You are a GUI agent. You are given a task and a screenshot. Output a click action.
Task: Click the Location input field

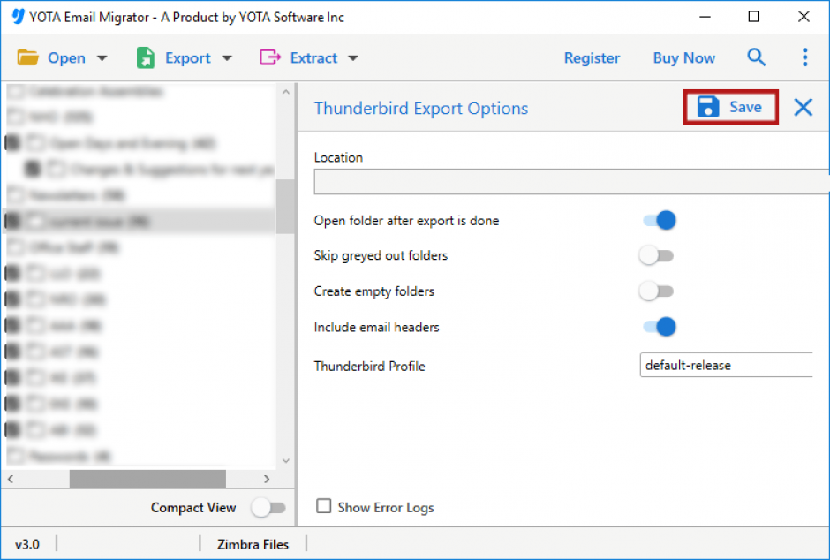[x=570, y=182]
